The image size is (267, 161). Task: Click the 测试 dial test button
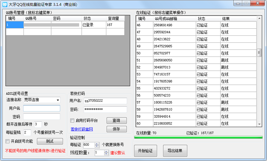(49, 141)
